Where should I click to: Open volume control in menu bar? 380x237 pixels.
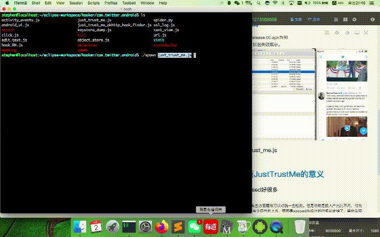(307, 3)
